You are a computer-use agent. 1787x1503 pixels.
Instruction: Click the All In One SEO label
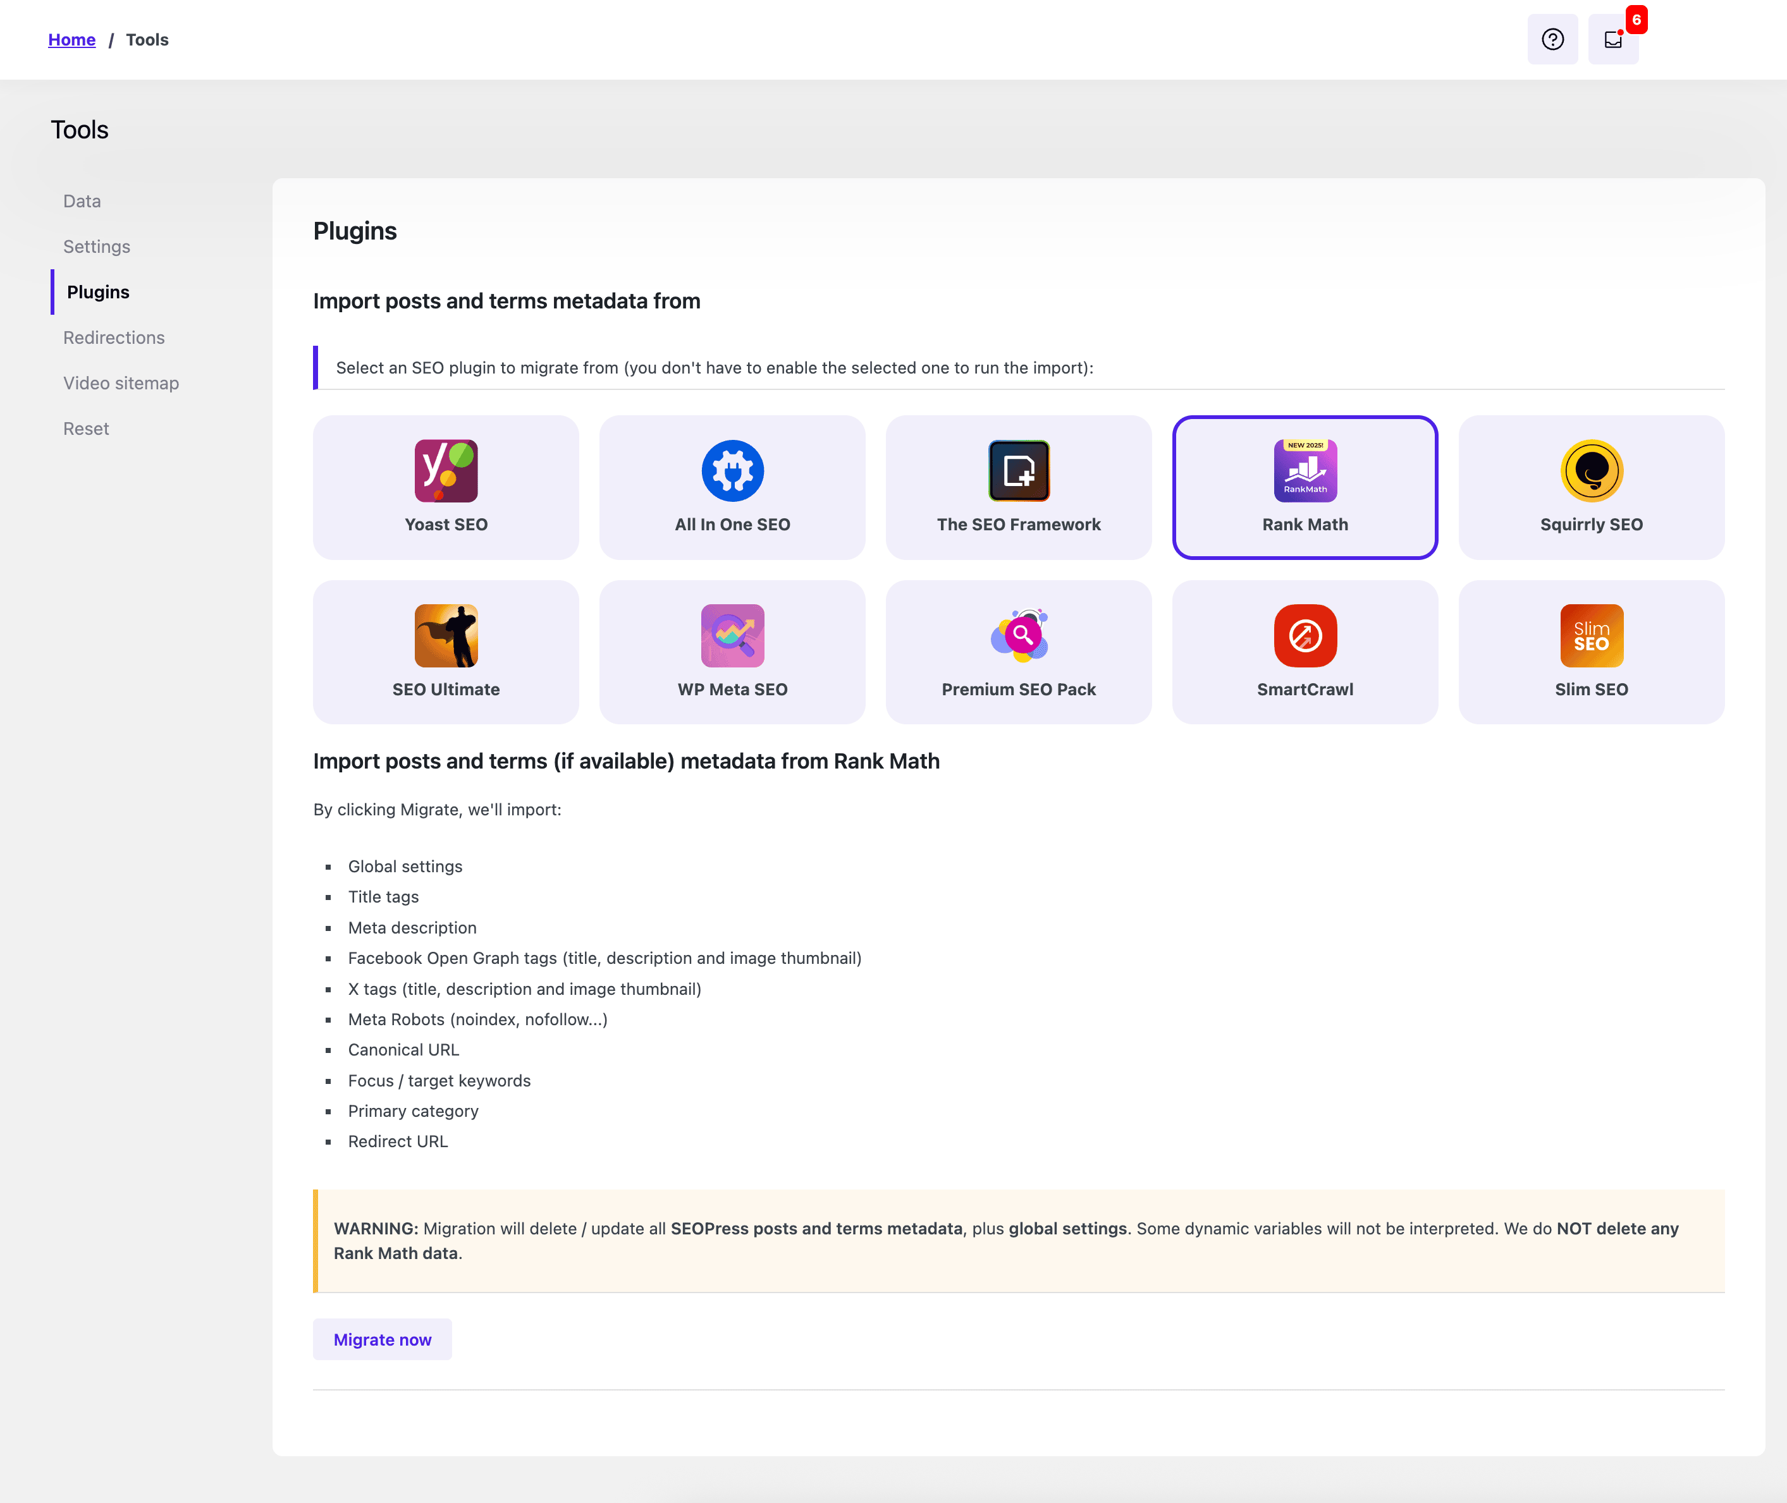(732, 525)
